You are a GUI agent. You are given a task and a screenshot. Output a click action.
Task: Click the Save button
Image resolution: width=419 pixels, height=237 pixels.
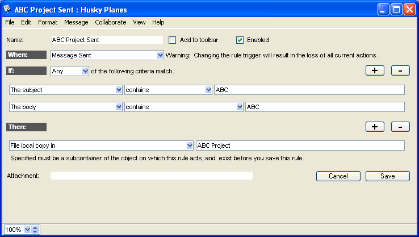387,176
